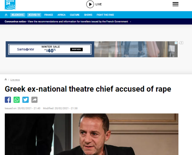Open the #COVID-19 tag
Image resolution: width=192 pixels, height=155 pixels.
pyautogui.click(x=34, y=15)
